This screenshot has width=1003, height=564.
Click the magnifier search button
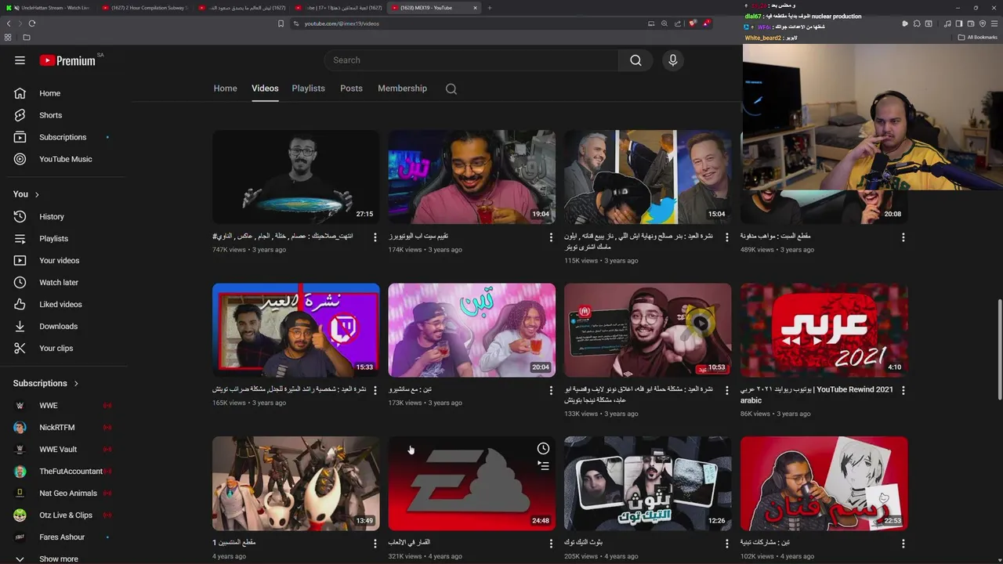click(x=635, y=60)
